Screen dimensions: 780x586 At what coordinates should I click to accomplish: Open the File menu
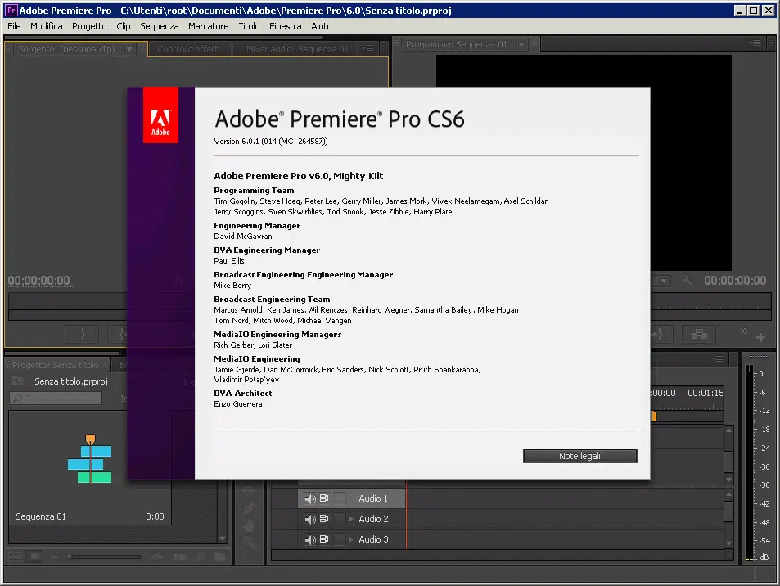[x=14, y=26]
